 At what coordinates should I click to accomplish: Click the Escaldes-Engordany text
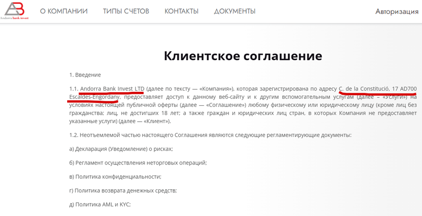pyautogui.click(x=95, y=96)
